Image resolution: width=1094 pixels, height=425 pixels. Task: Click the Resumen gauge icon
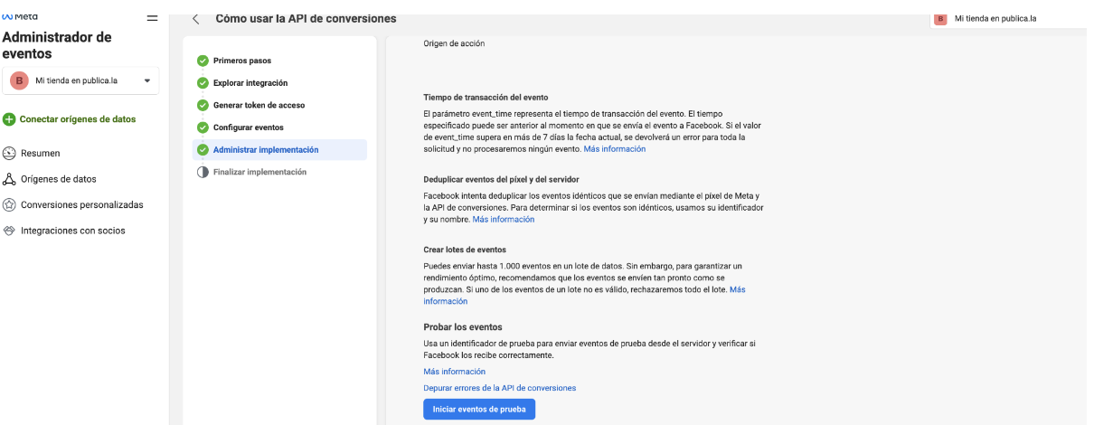[9, 154]
